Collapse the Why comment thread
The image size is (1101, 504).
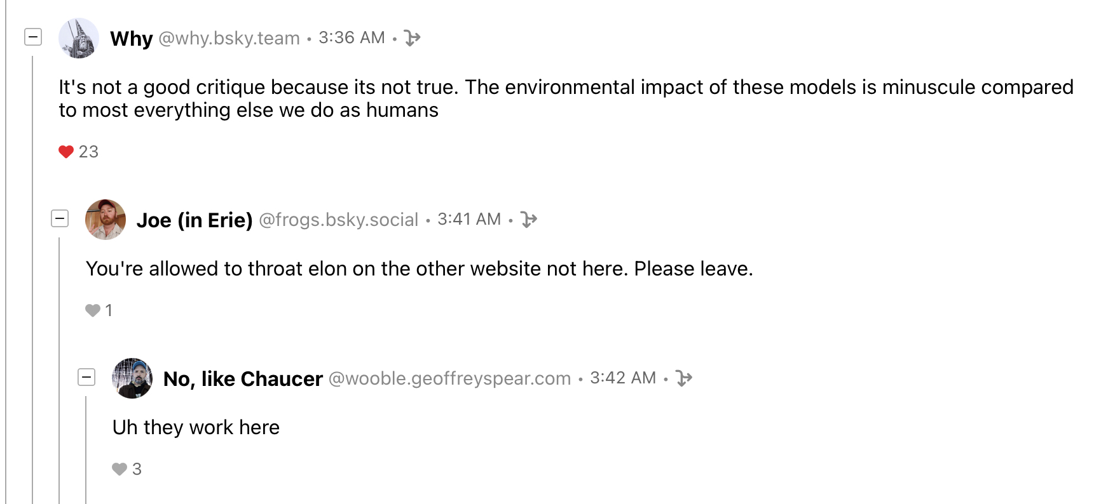(x=33, y=37)
